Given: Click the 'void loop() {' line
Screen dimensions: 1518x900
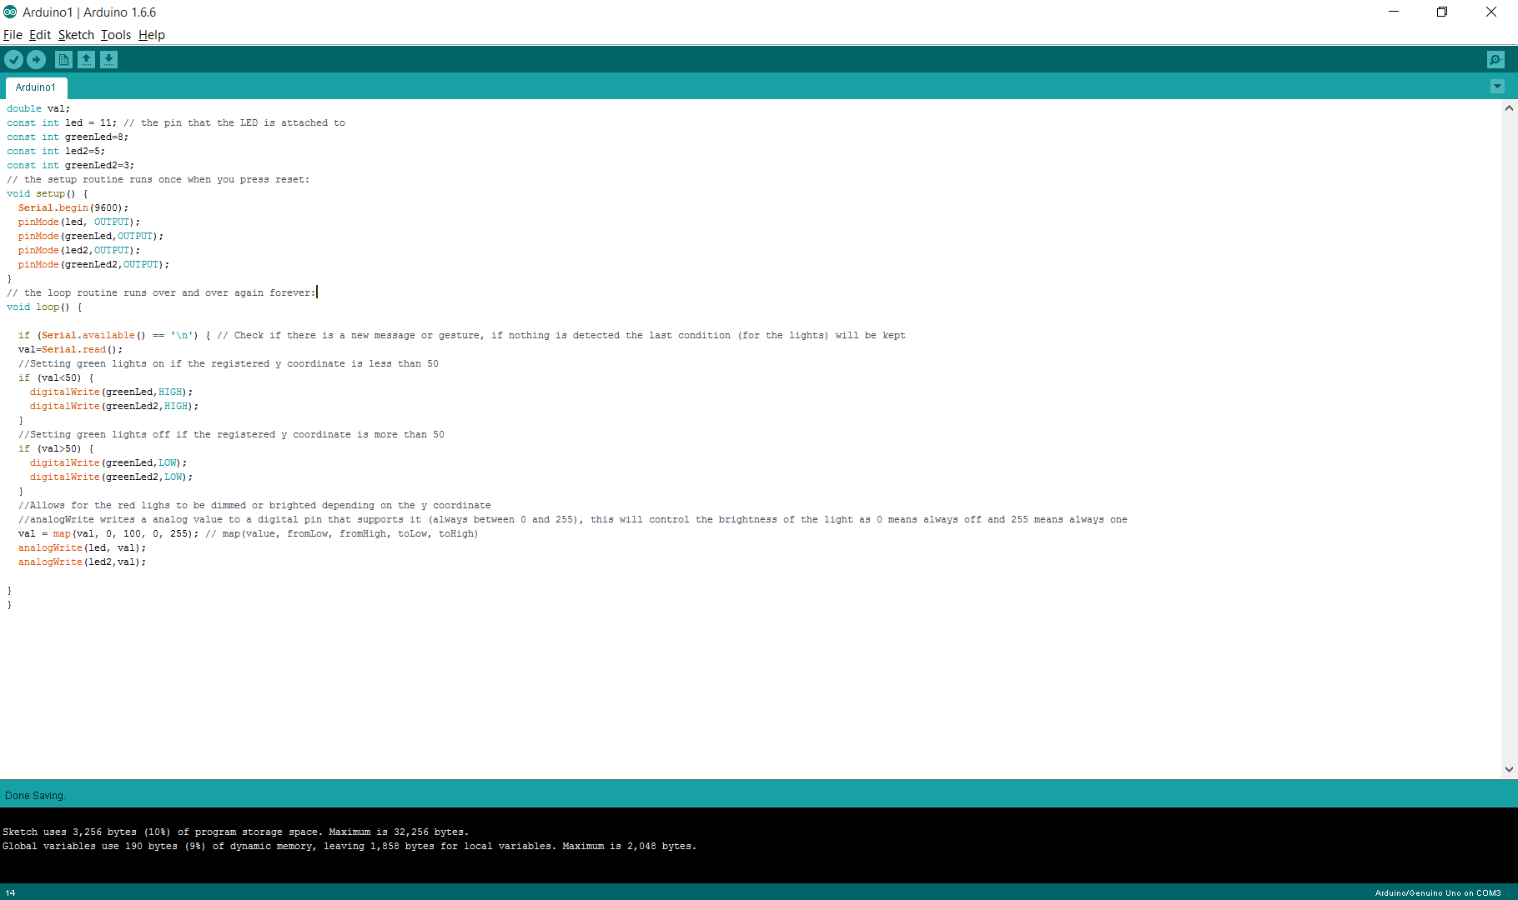Looking at the screenshot, I should pos(45,307).
